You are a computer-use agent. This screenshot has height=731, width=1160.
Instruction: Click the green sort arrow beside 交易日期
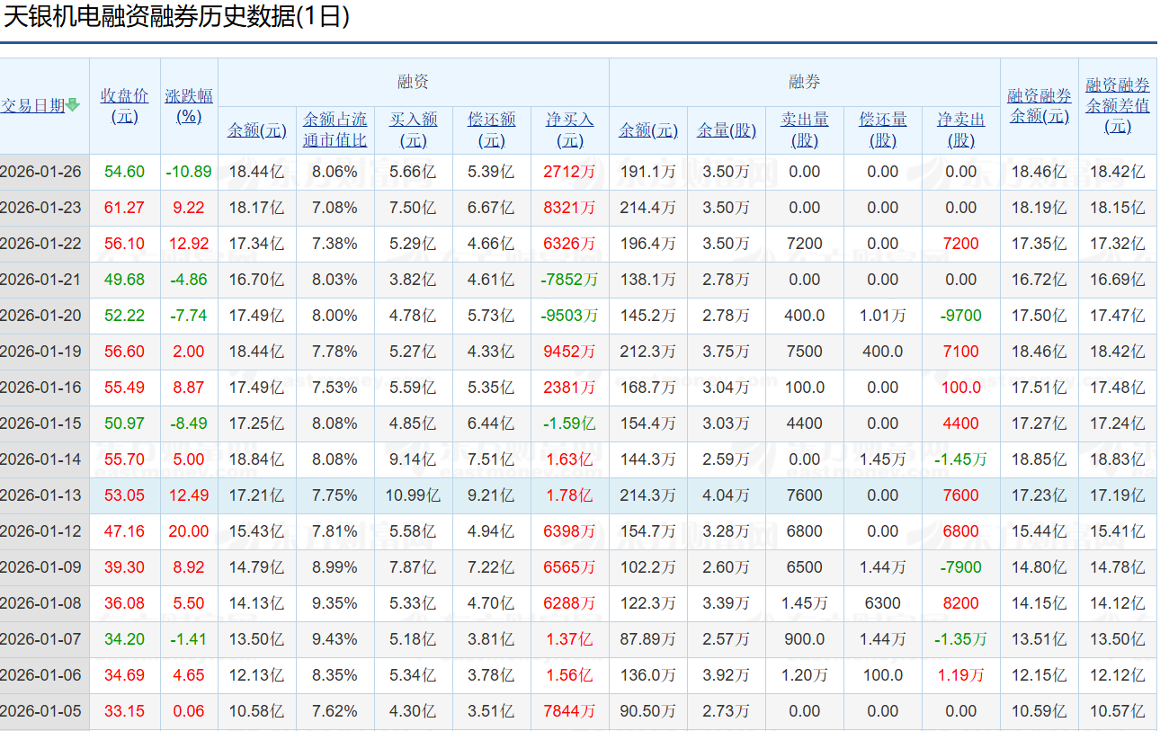pos(74,105)
